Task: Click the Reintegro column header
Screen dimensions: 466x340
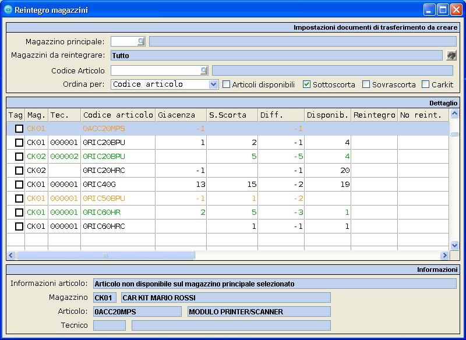Action: click(x=375, y=115)
